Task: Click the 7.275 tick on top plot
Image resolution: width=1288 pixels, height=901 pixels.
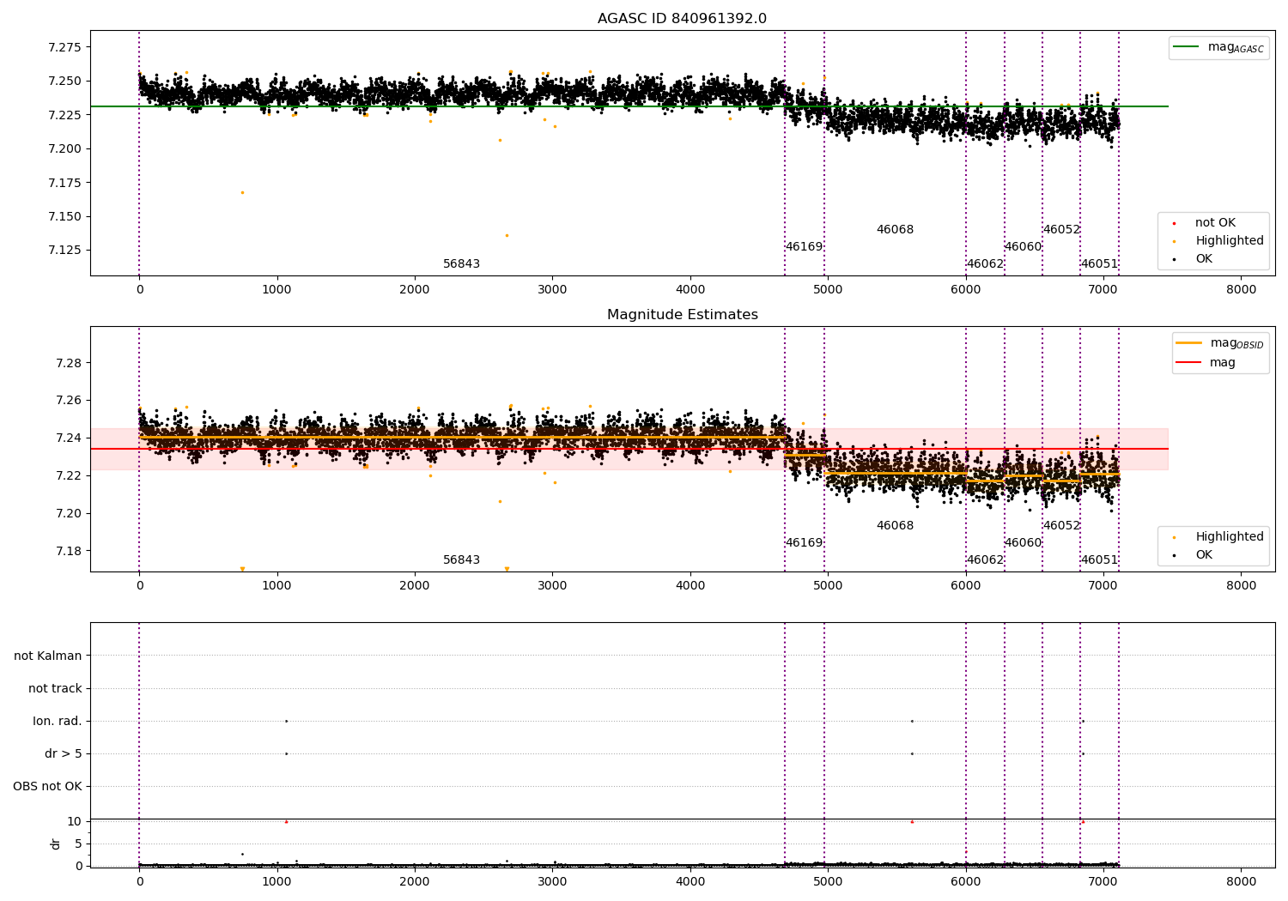Action: pyautogui.click(x=64, y=48)
